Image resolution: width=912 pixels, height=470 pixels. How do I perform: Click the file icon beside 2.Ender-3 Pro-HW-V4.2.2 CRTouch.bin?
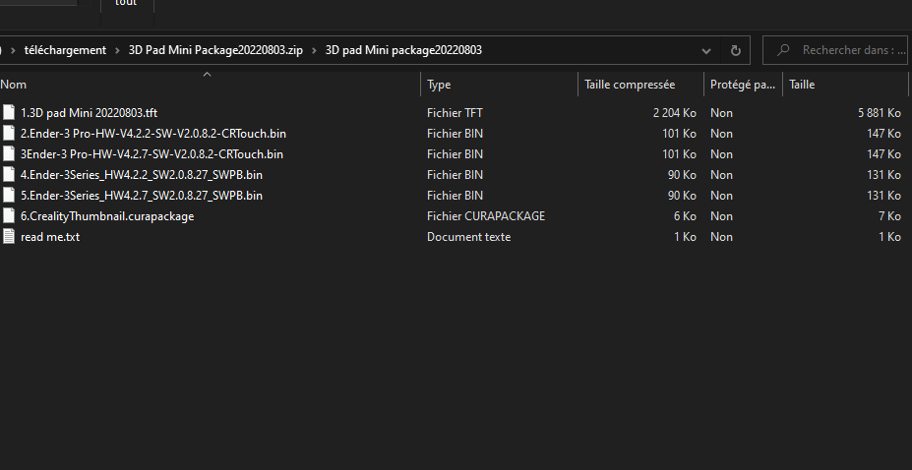coord(9,134)
